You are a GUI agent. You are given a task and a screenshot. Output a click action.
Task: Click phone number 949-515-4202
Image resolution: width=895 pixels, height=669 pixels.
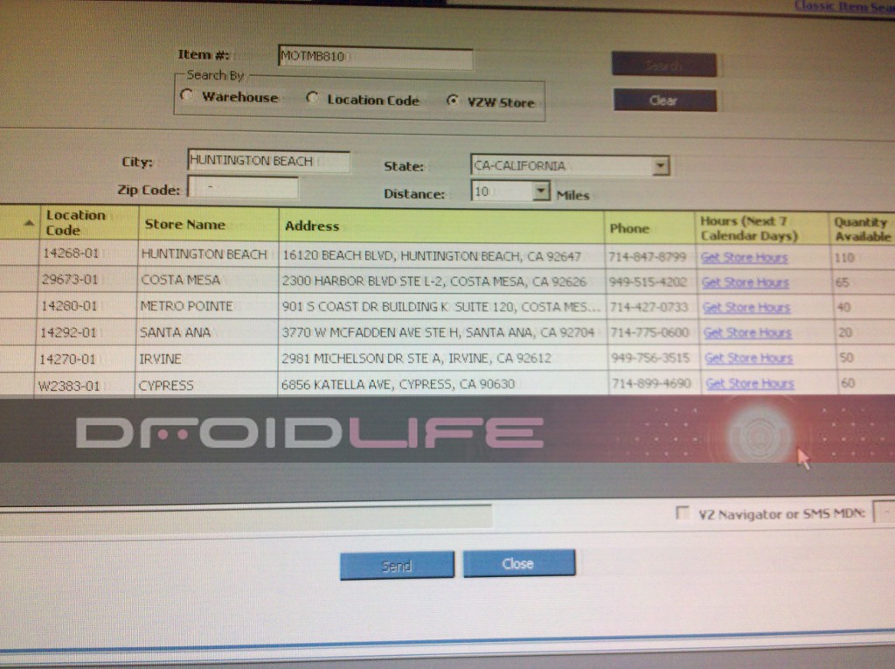coord(649,282)
